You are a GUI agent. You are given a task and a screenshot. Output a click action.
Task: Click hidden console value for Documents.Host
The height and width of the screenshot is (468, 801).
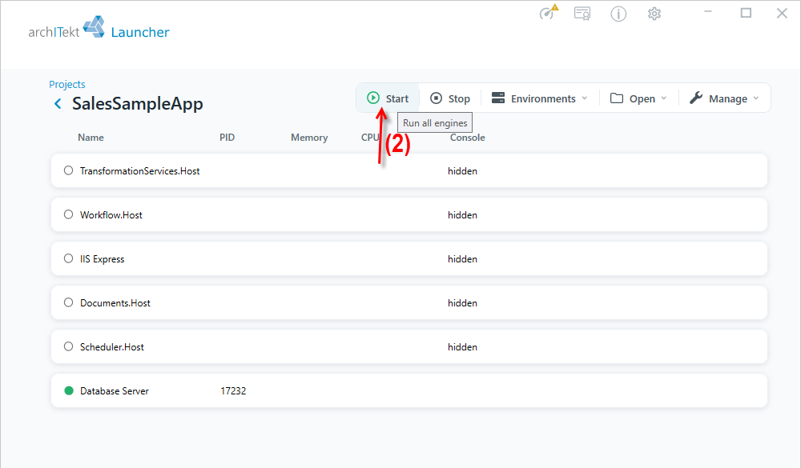(462, 302)
